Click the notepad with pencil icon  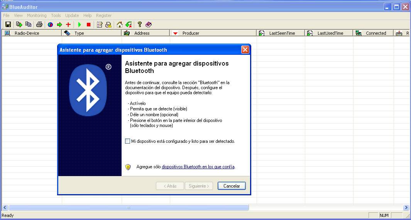pyautogui.click(x=100, y=25)
